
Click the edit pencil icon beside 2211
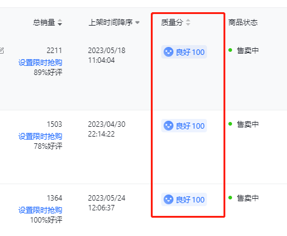(2, 51)
